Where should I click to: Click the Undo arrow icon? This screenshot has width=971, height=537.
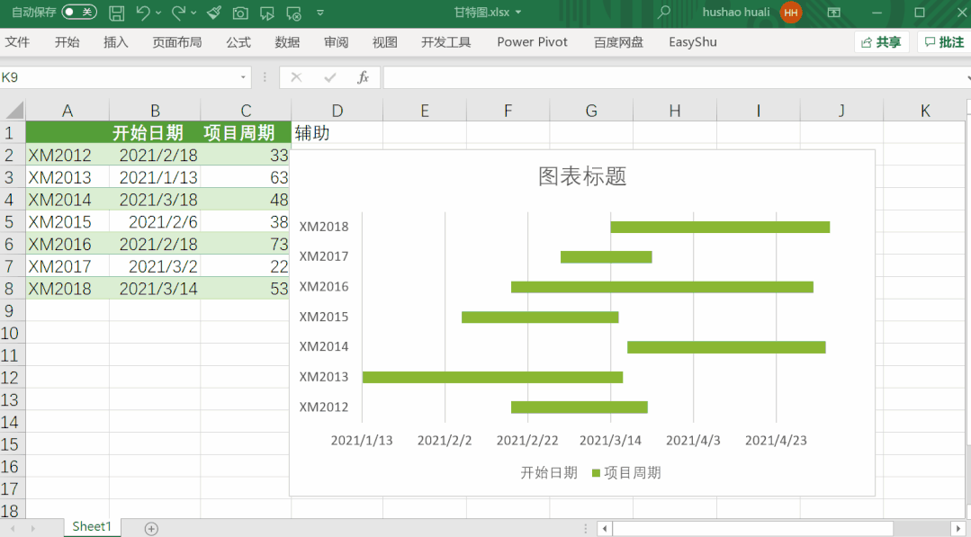[x=143, y=13]
